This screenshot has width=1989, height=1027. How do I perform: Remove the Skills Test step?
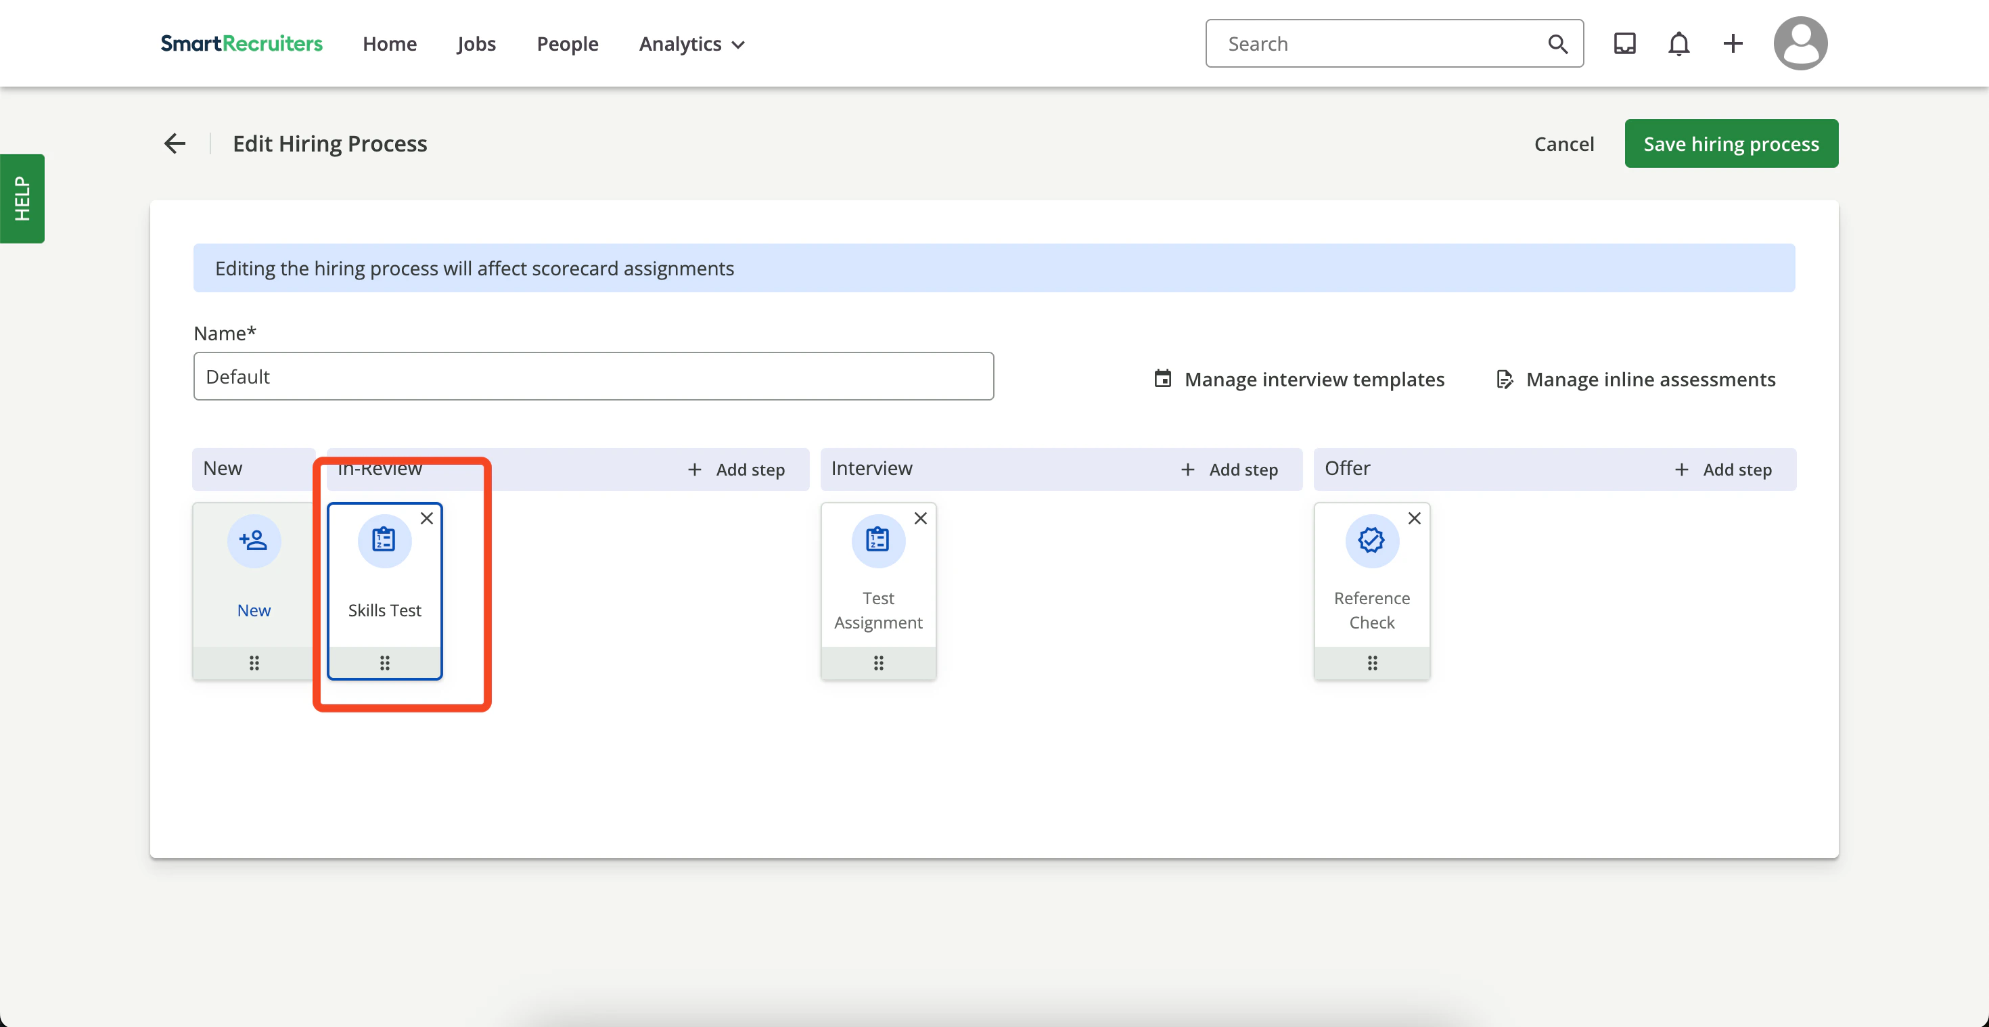coord(426,519)
